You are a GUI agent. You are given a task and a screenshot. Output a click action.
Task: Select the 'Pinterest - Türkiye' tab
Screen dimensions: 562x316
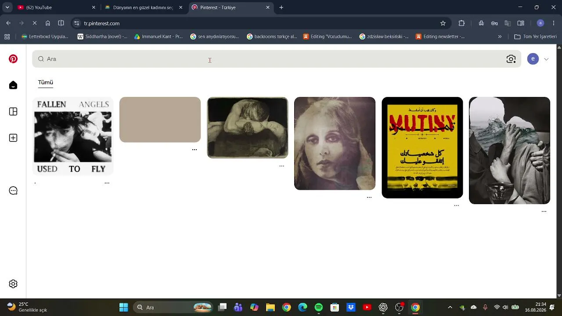231,7
